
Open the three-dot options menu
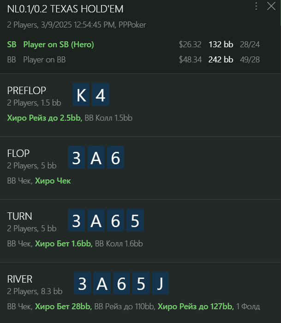click(x=256, y=6)
